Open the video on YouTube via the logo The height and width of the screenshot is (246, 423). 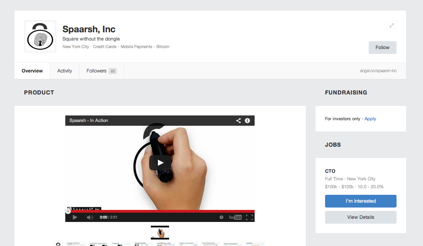coord(235,217)
